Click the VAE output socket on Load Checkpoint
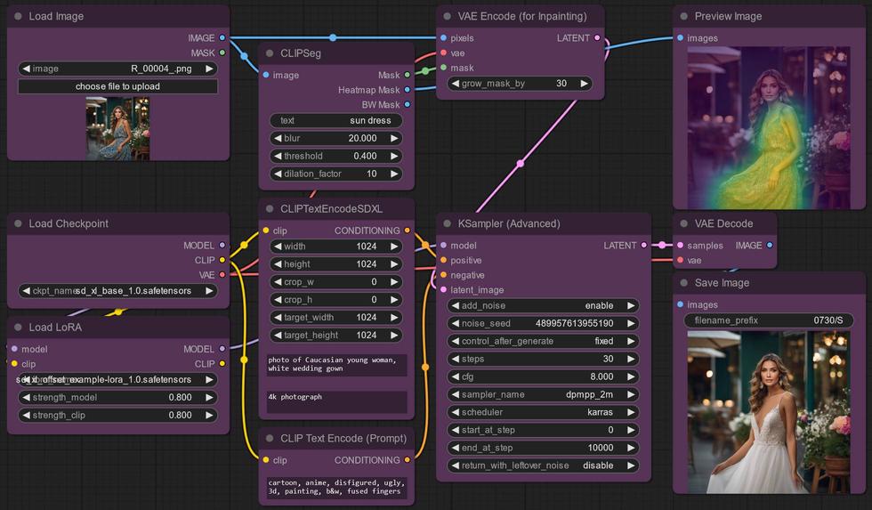Image resolution: width=872 pixels, height=510 pixels. coord(222,275)
